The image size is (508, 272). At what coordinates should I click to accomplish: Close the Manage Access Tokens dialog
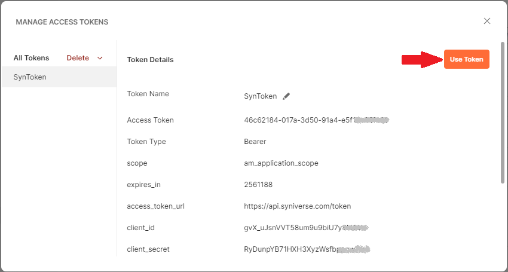pos(487,21)
